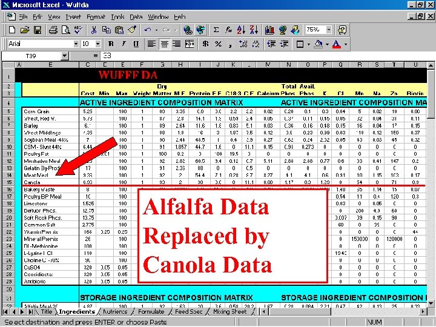Go to first sheet tab arrow
Image resolution: width=436 pixels, height=327 pixels.
pyautogui.click(x=6, y=312)
